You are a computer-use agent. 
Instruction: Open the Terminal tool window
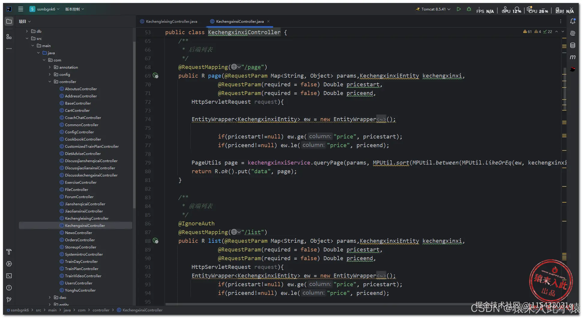coord(9,276)
